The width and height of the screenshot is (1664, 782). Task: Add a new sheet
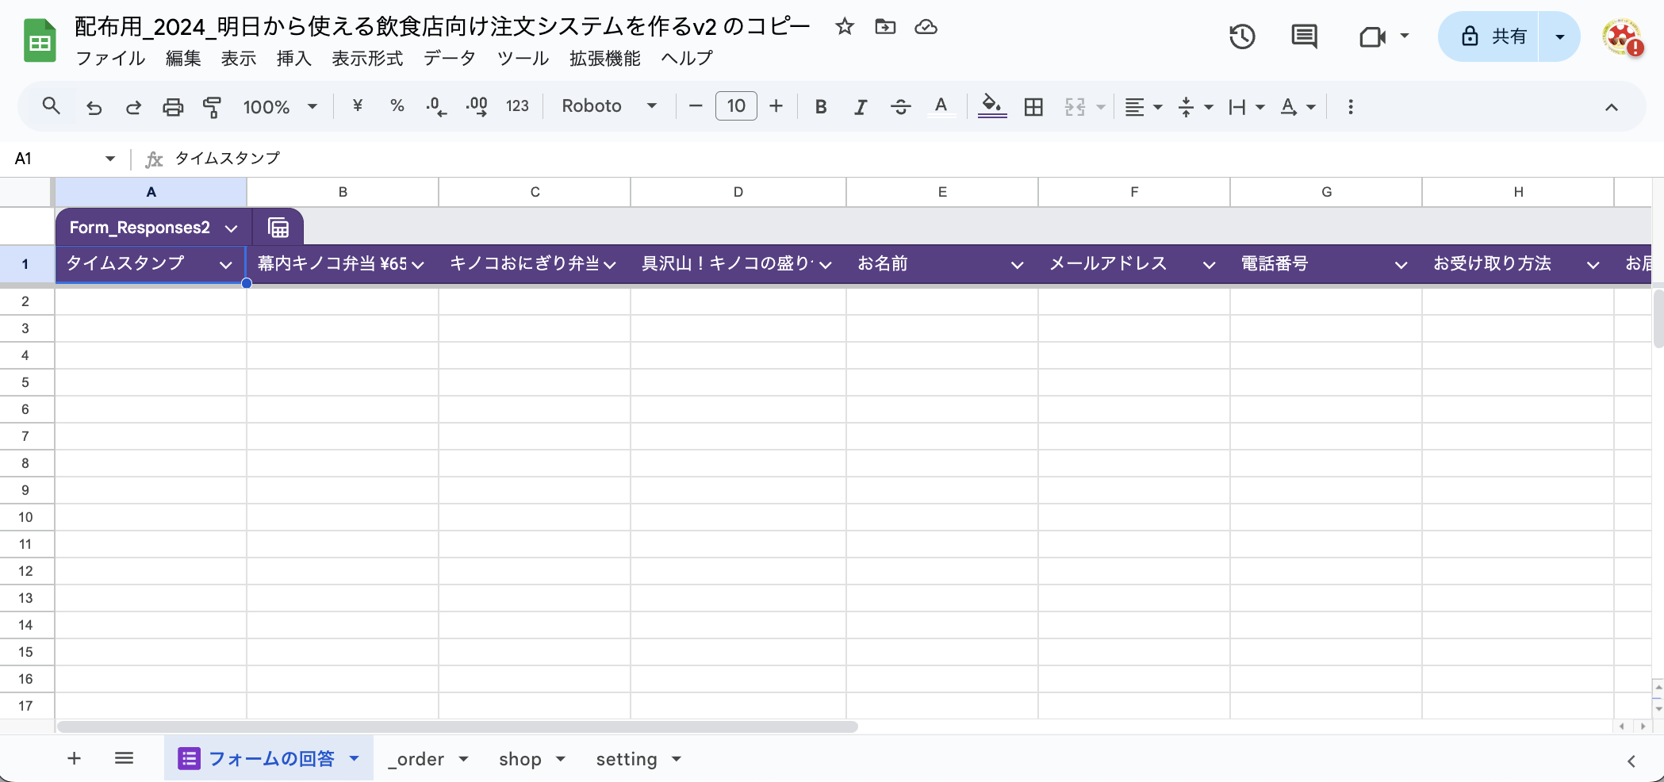(x=74, y=758)
